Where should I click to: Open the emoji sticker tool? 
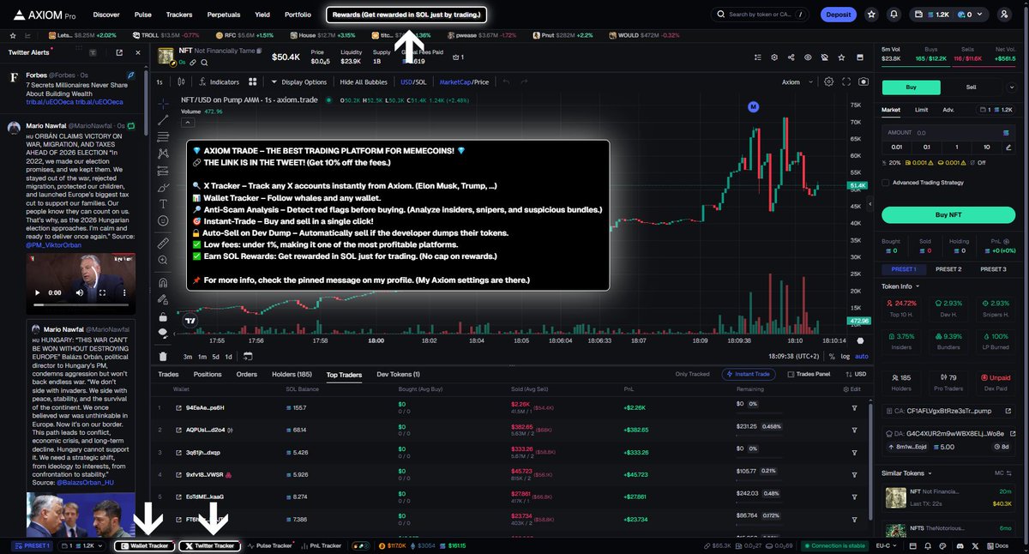[x=163, y=220]
